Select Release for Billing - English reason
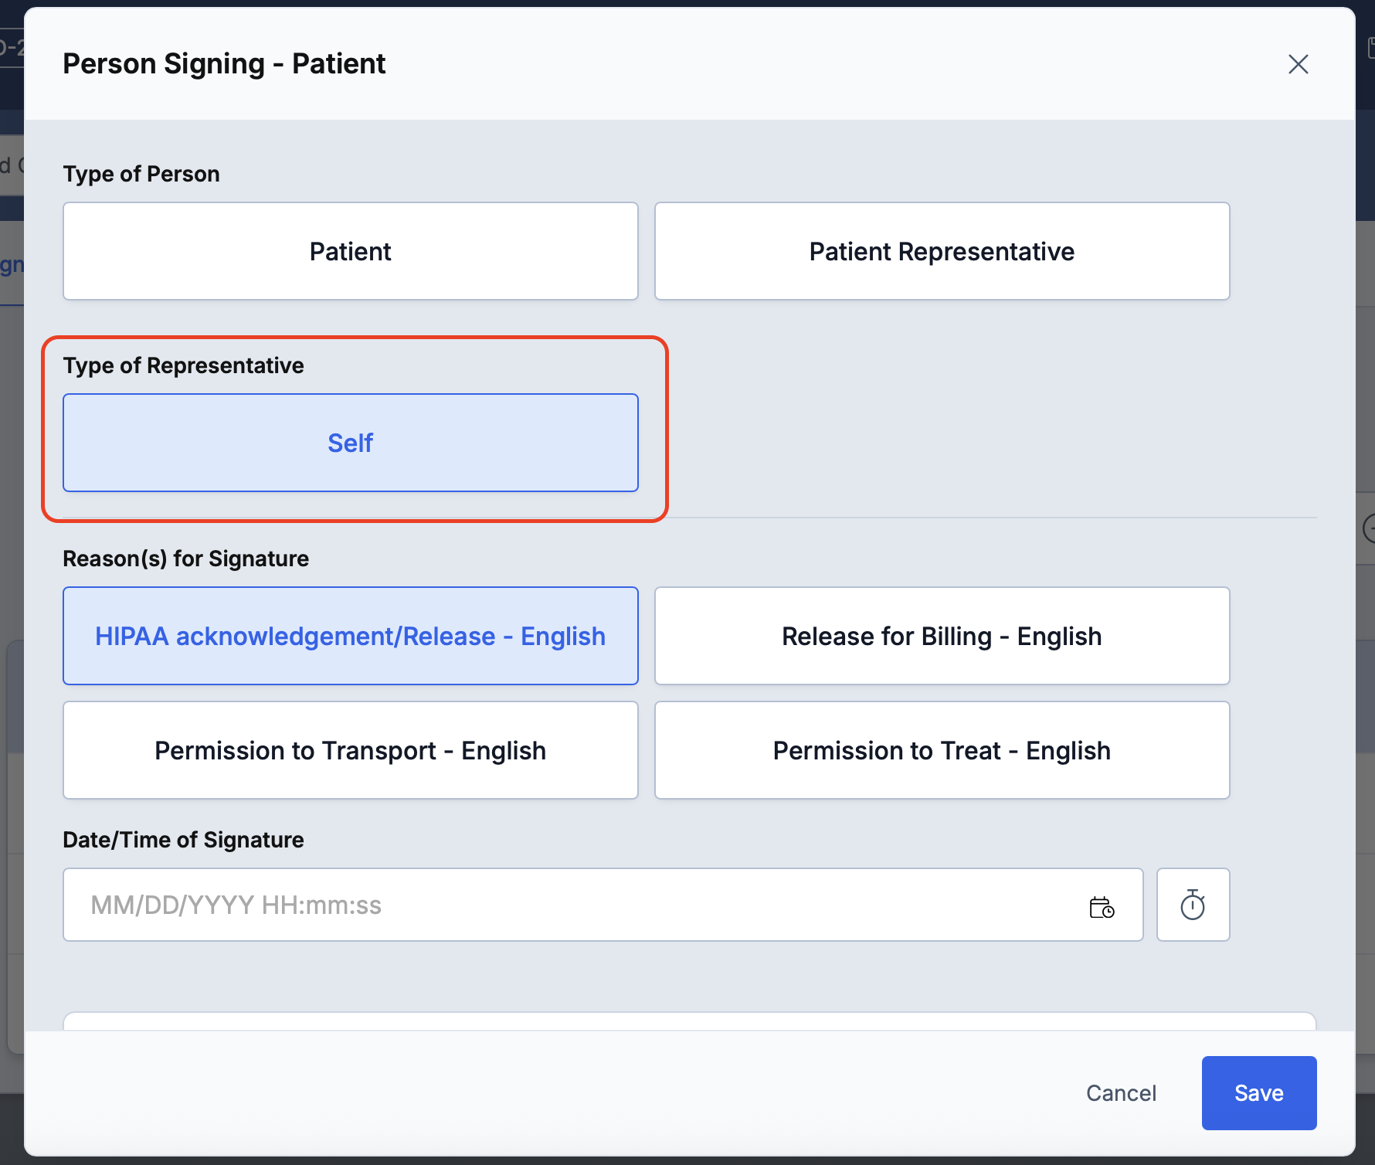1375x1165 pixels. [x=942, y=636]
